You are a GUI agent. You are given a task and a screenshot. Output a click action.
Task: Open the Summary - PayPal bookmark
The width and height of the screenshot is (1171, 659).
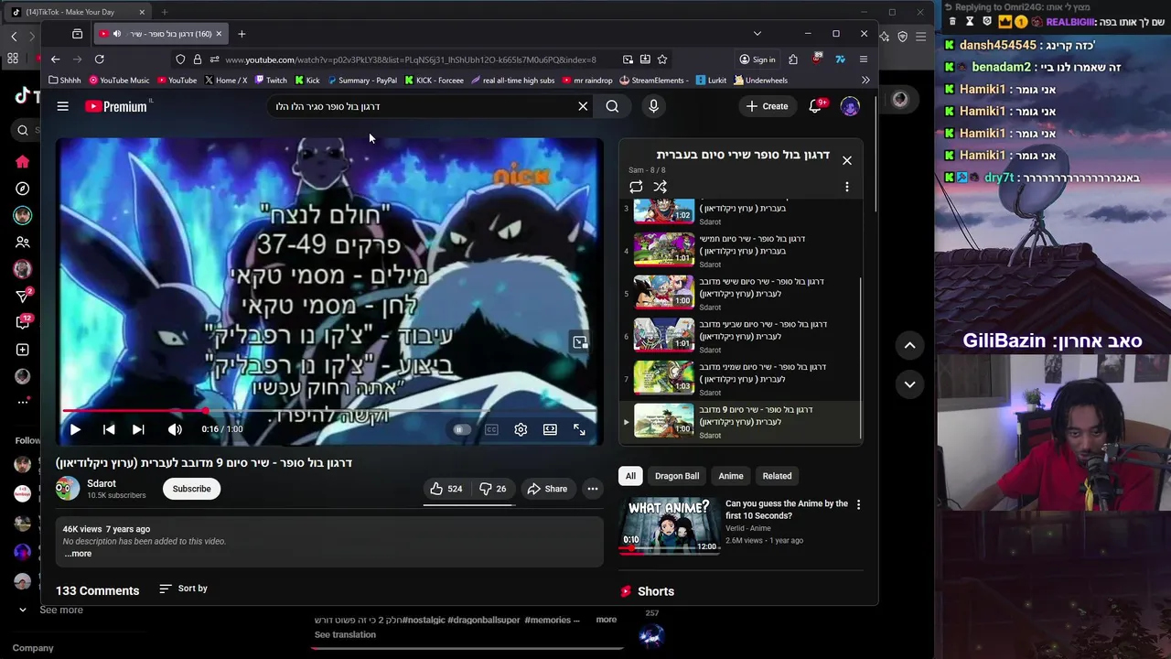362,81
